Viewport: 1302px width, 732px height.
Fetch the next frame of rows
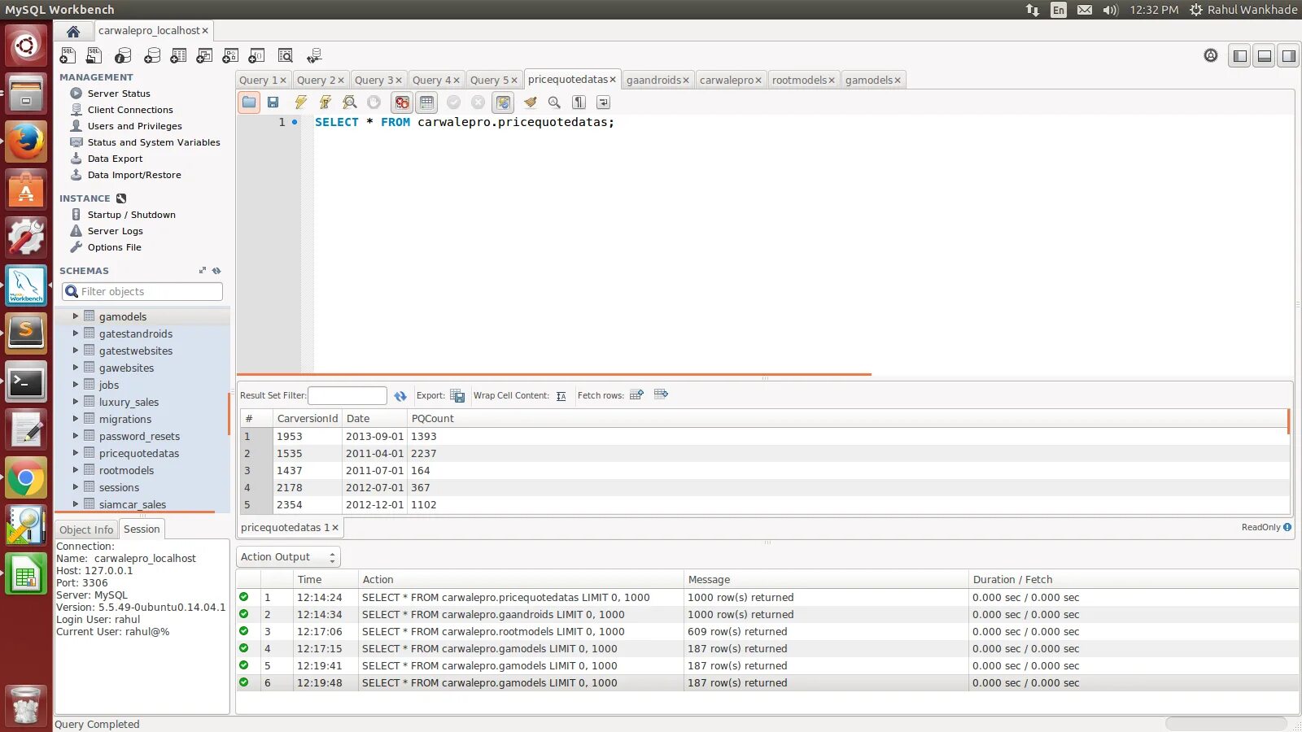click(636, 395)
